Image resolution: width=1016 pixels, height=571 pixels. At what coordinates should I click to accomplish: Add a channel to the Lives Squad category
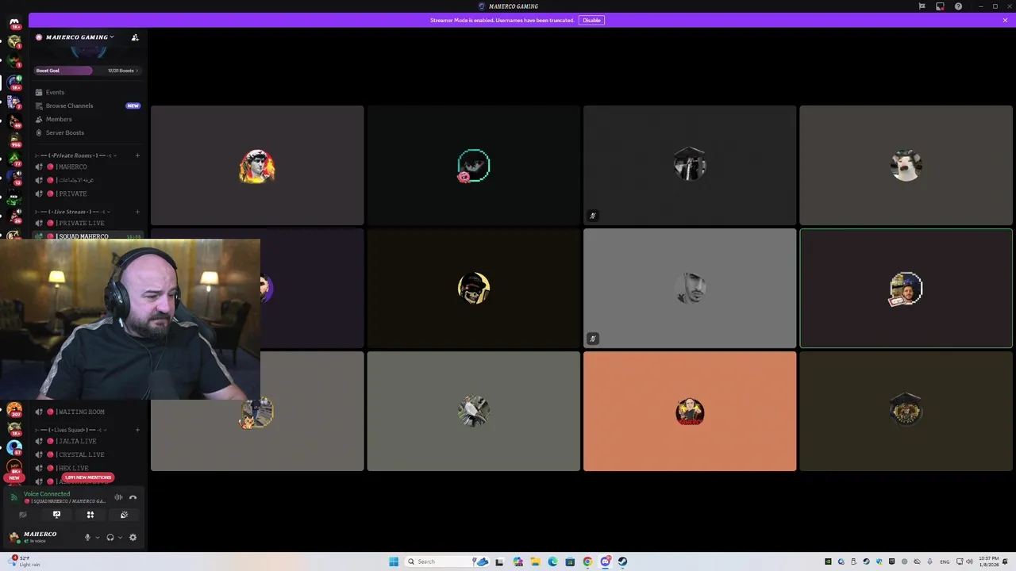[x=137, y=430]
